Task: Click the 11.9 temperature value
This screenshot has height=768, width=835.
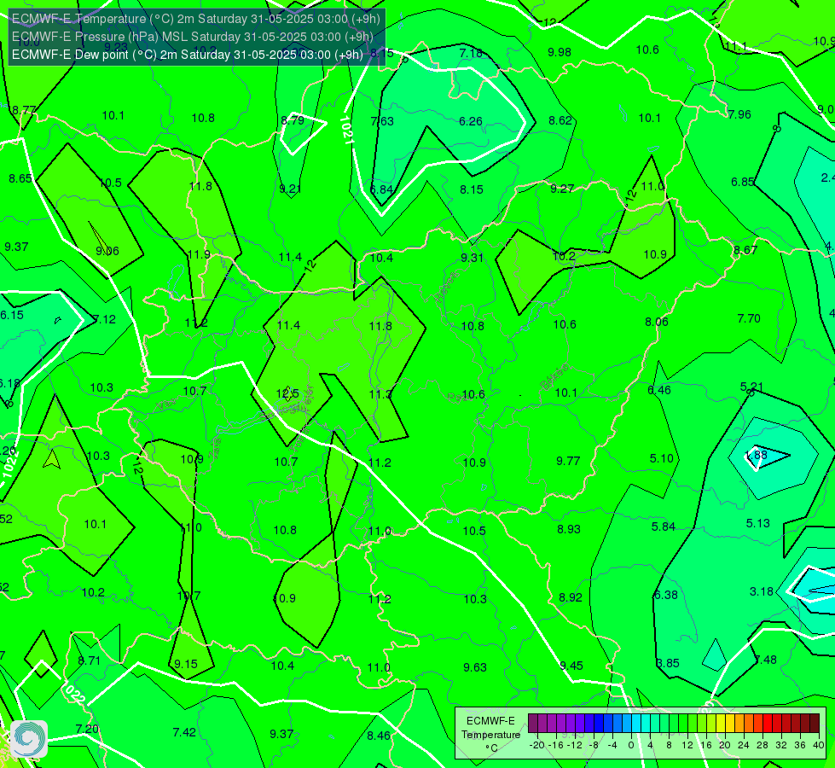Action: [200, 254]
